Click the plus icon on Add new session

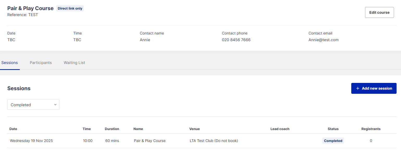coord(358,88)
